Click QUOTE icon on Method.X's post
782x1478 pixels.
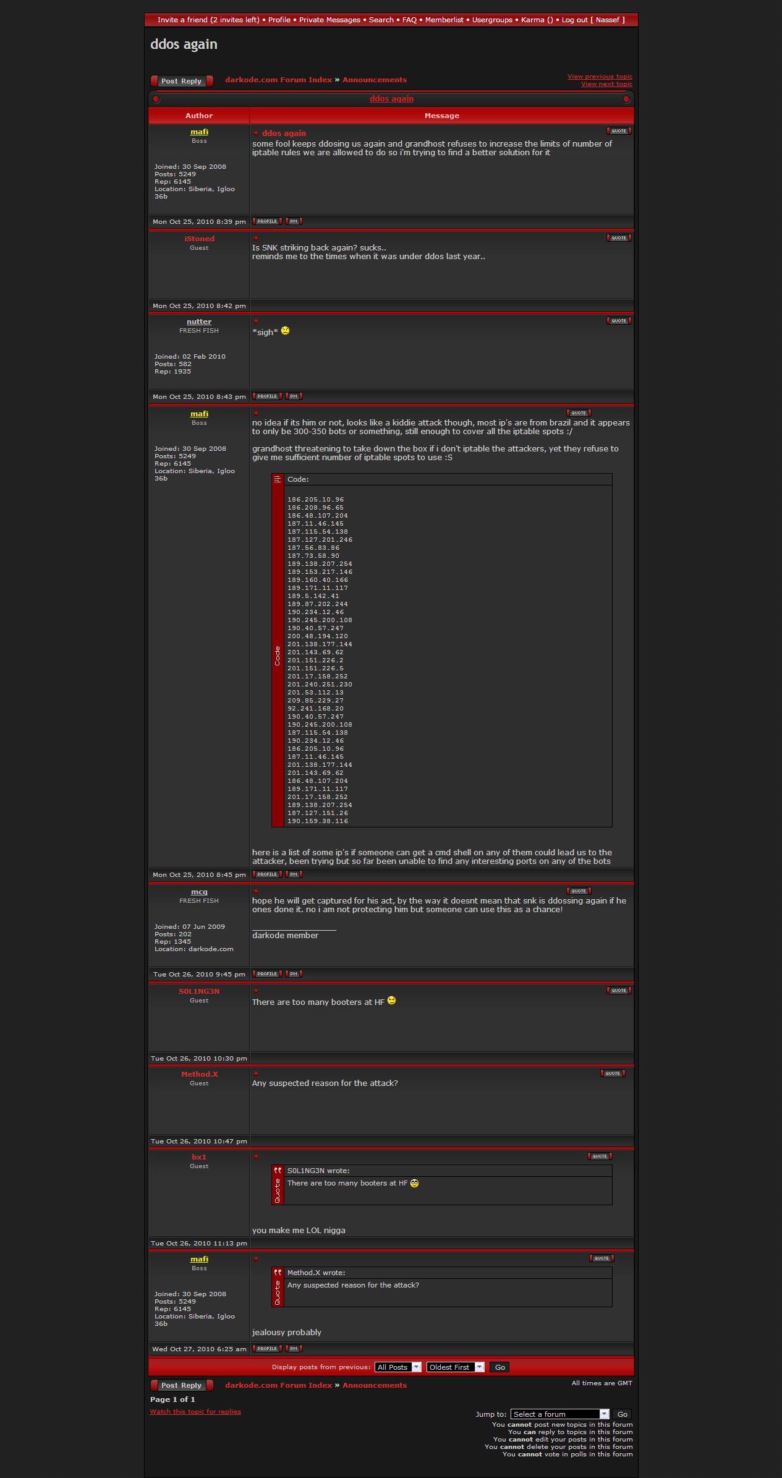[x=613, y=1074]
